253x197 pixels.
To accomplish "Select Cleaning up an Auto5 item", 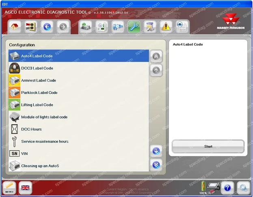I will (x=78, y=166).
